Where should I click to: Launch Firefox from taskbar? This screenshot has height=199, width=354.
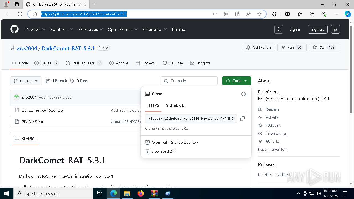[140, 193]
